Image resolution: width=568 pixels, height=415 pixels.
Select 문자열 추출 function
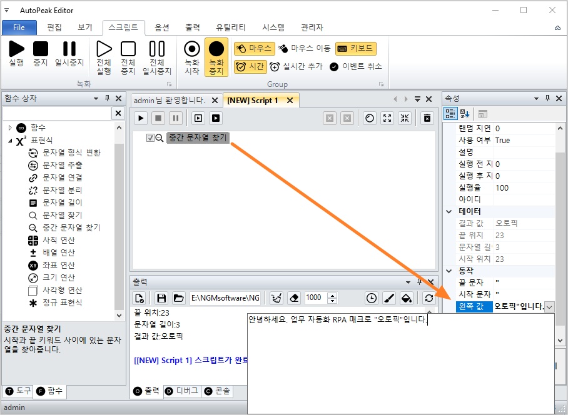[63, 166]
